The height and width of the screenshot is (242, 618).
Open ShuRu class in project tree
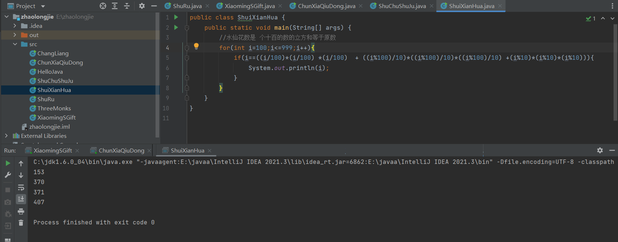pyautogui.click(x=46, y=99)
